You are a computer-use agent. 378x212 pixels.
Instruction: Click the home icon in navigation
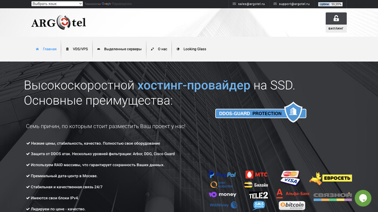click(x=37, y=49)
